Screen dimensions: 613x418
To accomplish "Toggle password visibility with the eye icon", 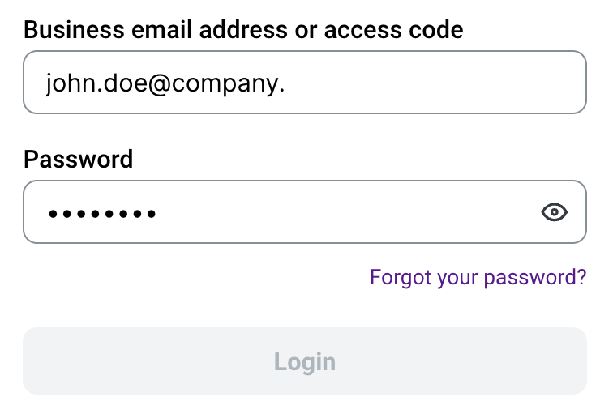I will pos(554,212).
